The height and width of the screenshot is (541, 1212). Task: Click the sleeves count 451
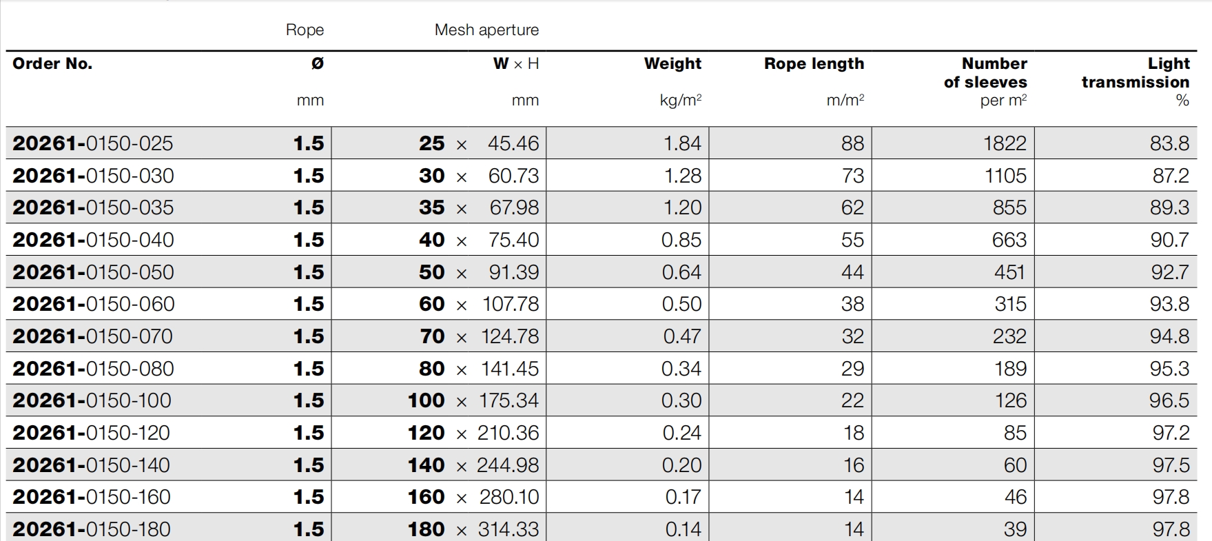[1009, 272]
